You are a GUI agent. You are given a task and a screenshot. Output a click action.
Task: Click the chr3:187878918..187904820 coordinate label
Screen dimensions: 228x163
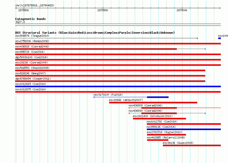35,5
